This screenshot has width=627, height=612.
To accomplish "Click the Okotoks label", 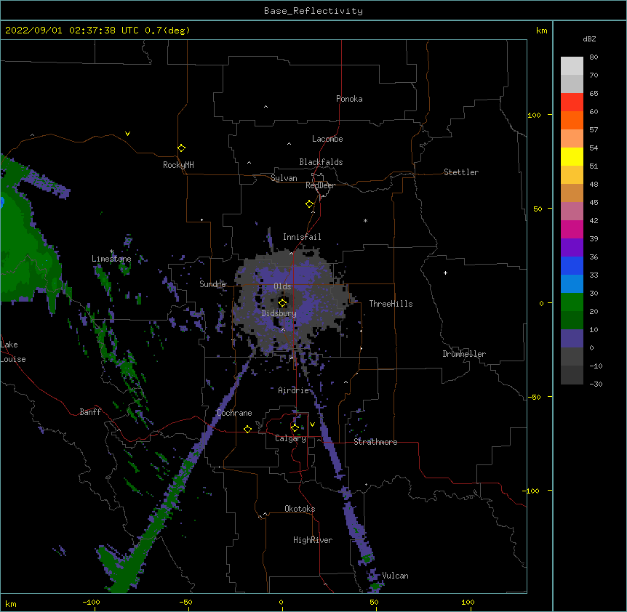I will (x=300, y=509).
